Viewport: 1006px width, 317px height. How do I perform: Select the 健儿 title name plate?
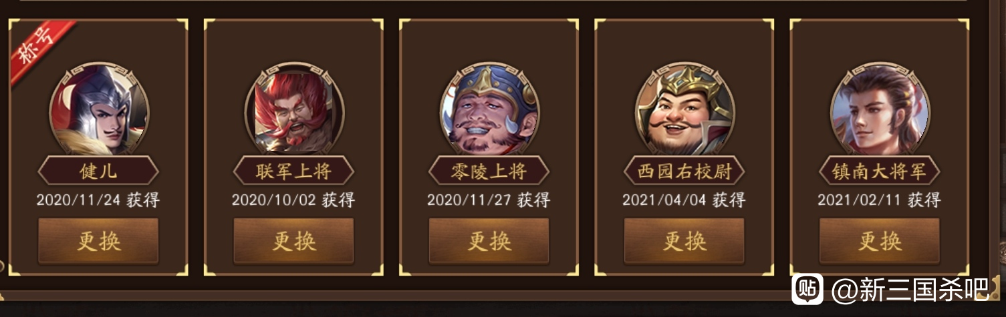98,171
